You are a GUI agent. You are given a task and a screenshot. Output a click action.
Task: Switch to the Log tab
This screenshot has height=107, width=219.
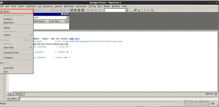click(10, 94)
